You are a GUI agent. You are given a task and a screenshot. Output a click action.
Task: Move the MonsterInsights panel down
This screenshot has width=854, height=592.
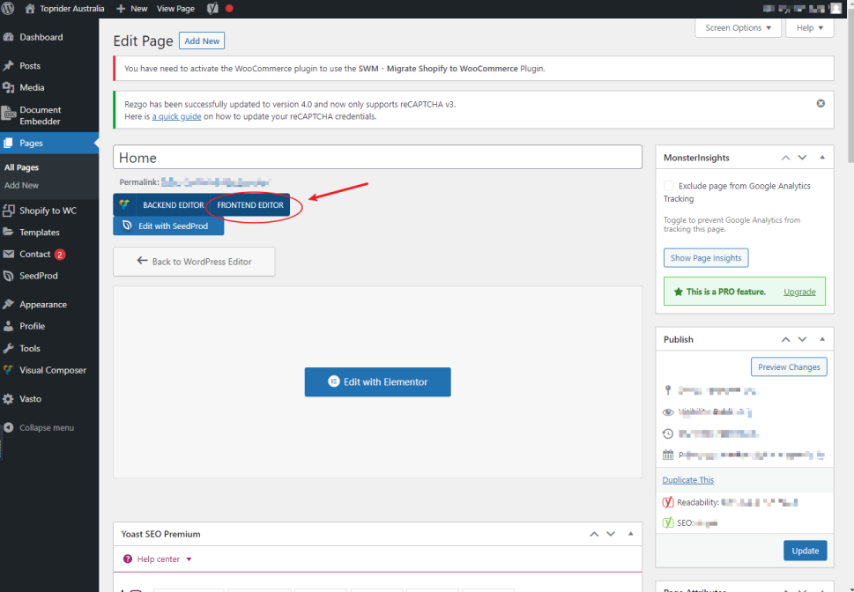click(x=802, y=158)
